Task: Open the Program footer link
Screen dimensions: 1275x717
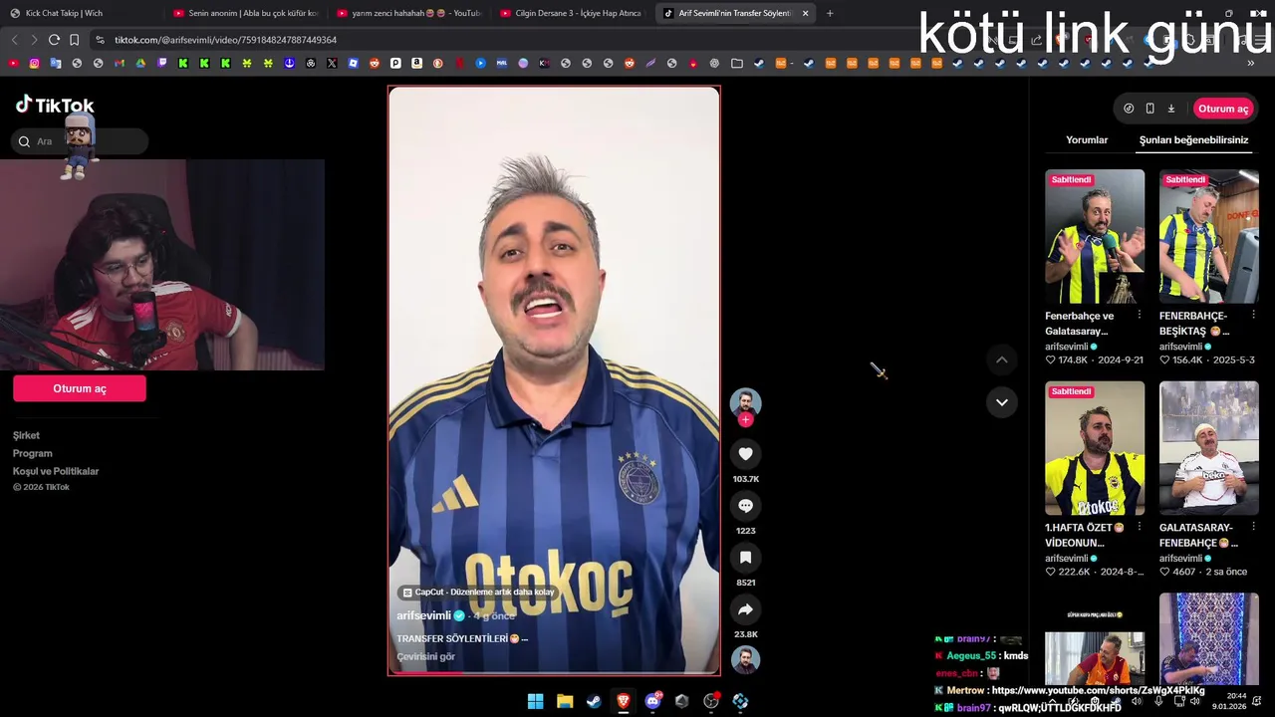Action: point(32,453)
